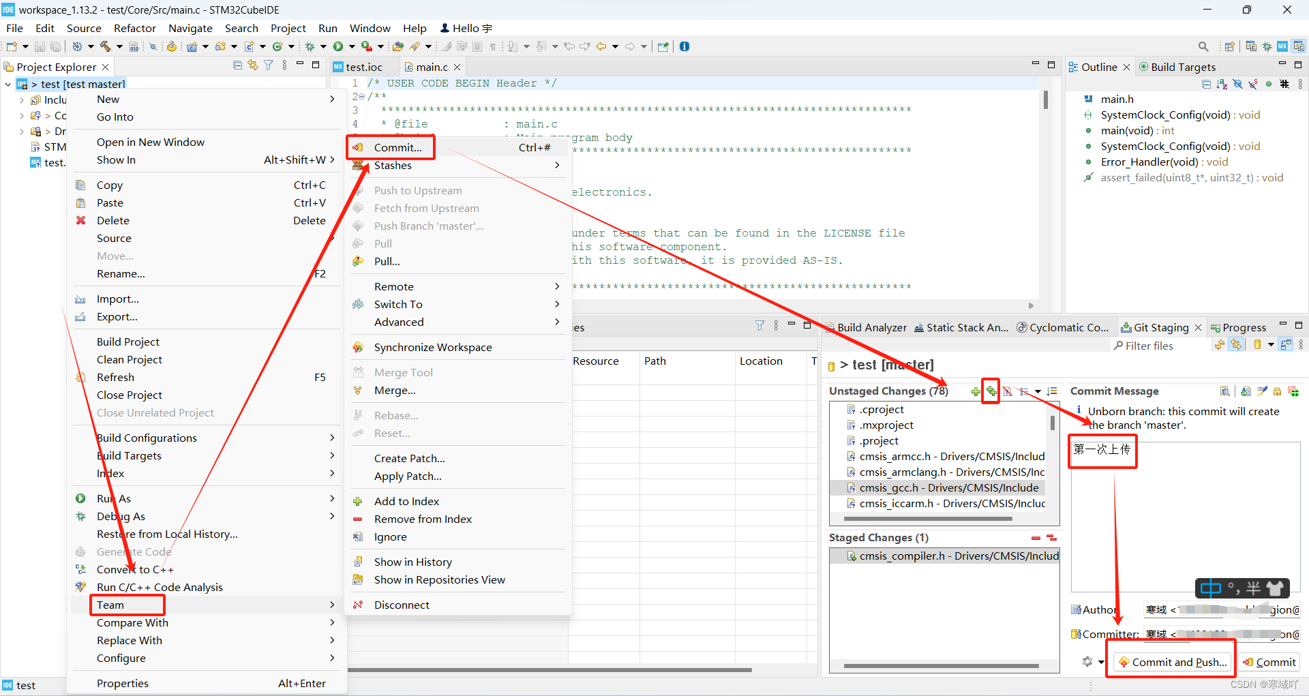Switch to the MX device configuration perspective
The width and height of the screenshot is (1309, 696).
point(1282,46)
